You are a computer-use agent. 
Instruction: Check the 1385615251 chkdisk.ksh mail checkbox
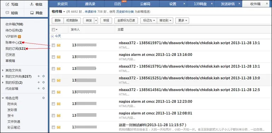click(x=53, y=80)
